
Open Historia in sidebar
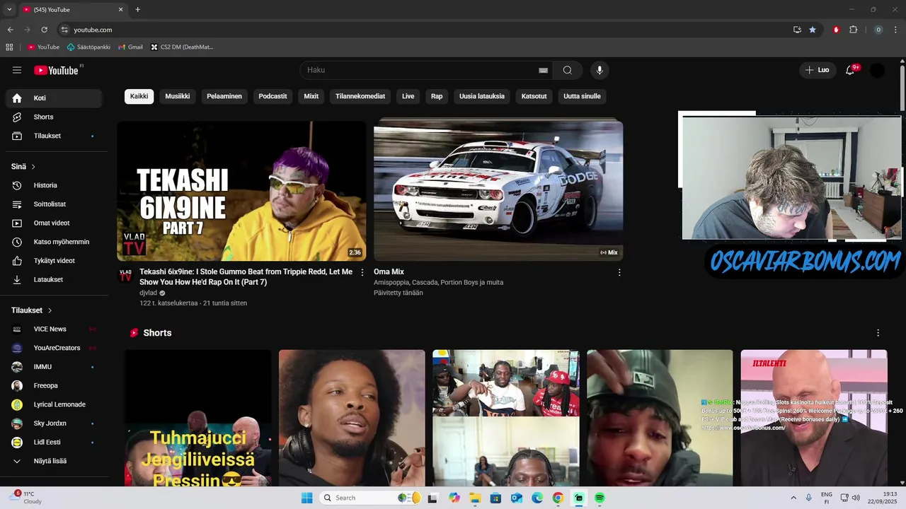click(54, 185)
